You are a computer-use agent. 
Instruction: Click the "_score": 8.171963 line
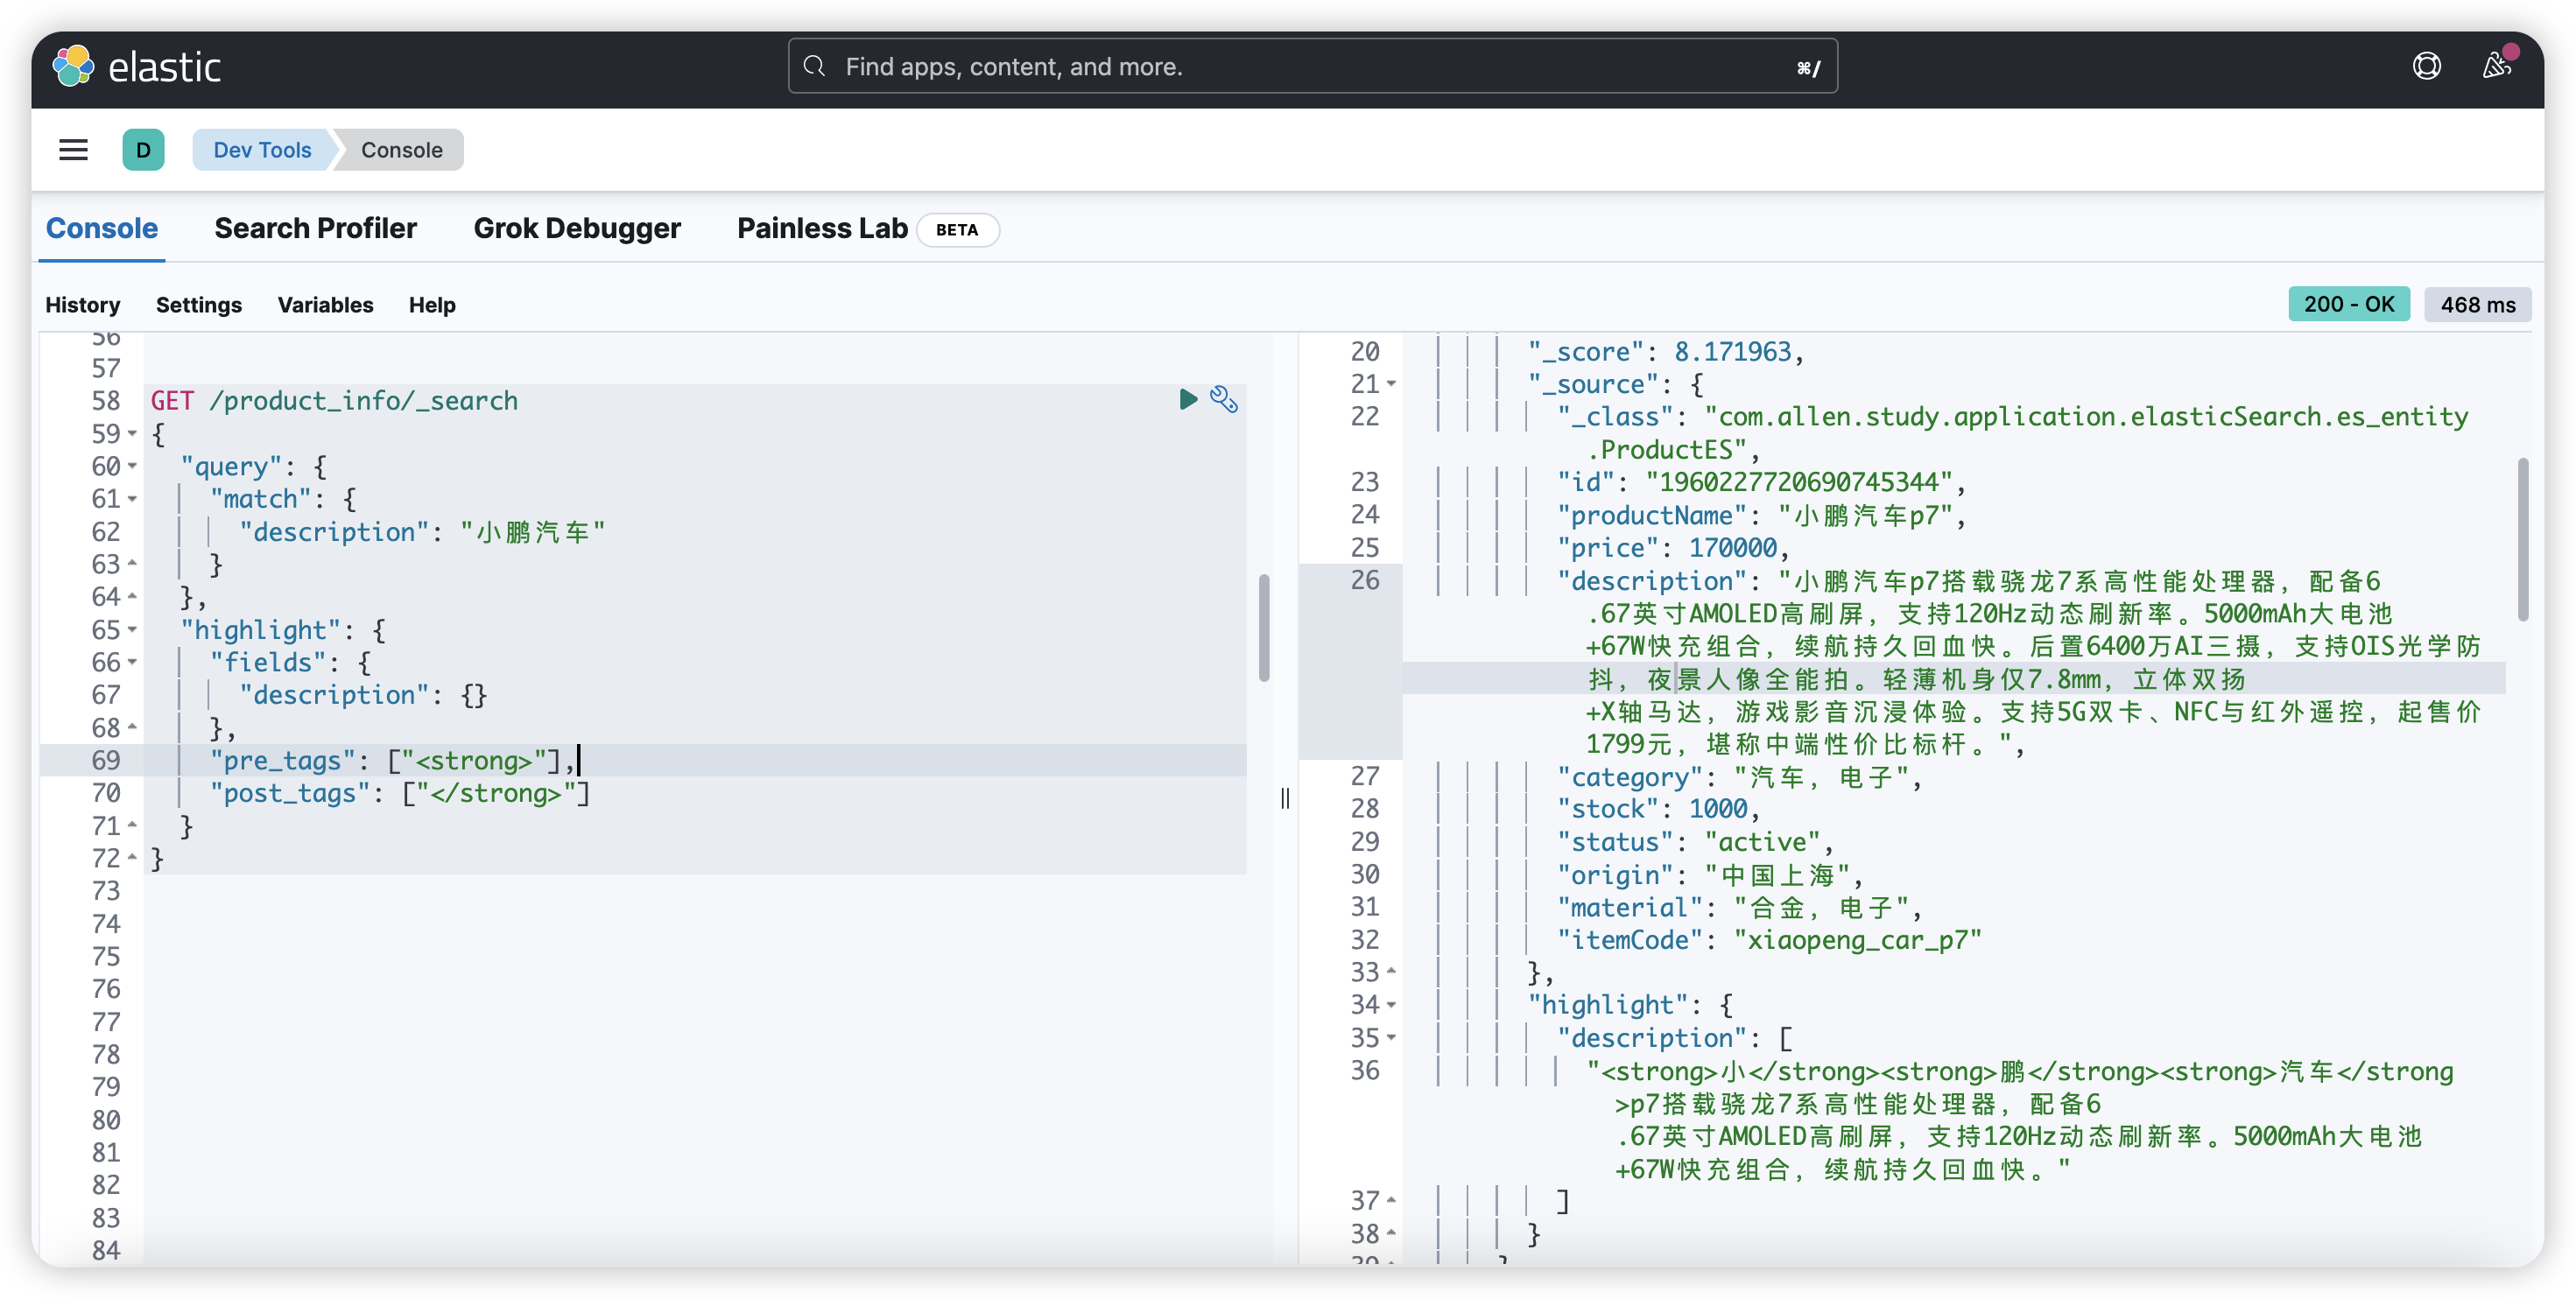[1665, 352]
